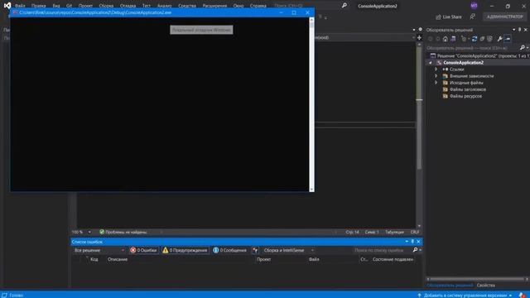Viewport: 530px width, 298px height.
Task: Click the Collapse All icon in Solution Explorer
Action: click(x=482, y=39)
